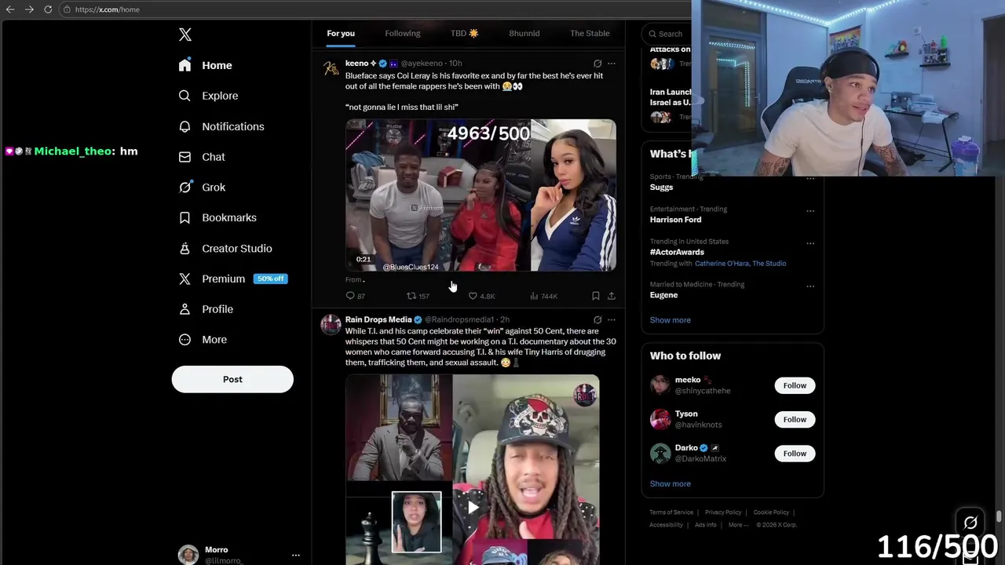Switch to 8hunnid tab
This screenshot has width=1005, height=565.
[524, 34]
